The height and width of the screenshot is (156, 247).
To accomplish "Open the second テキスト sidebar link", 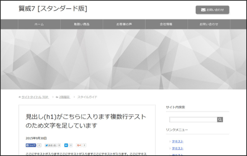I will click(178, 148).
